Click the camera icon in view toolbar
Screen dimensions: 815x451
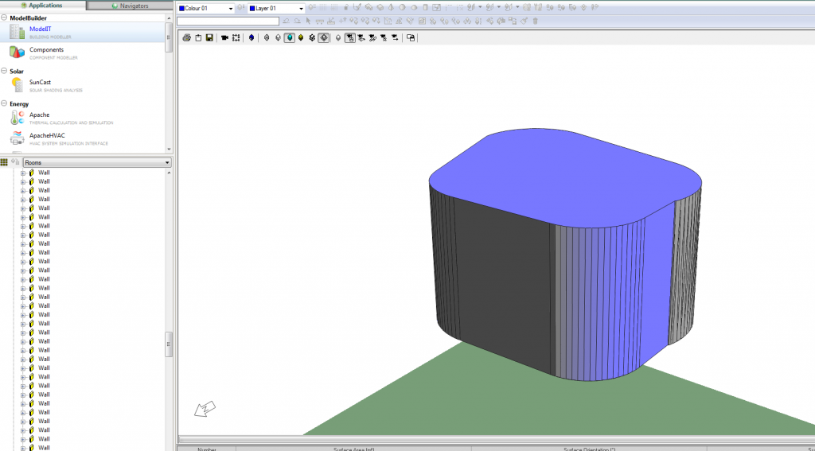pos(224,37)
